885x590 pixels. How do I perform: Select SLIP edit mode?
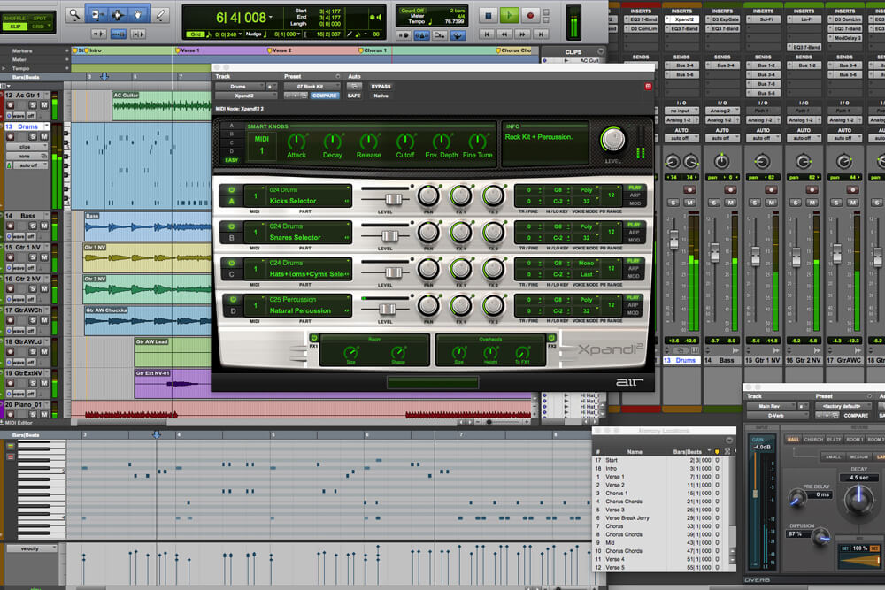pos(15,27)
